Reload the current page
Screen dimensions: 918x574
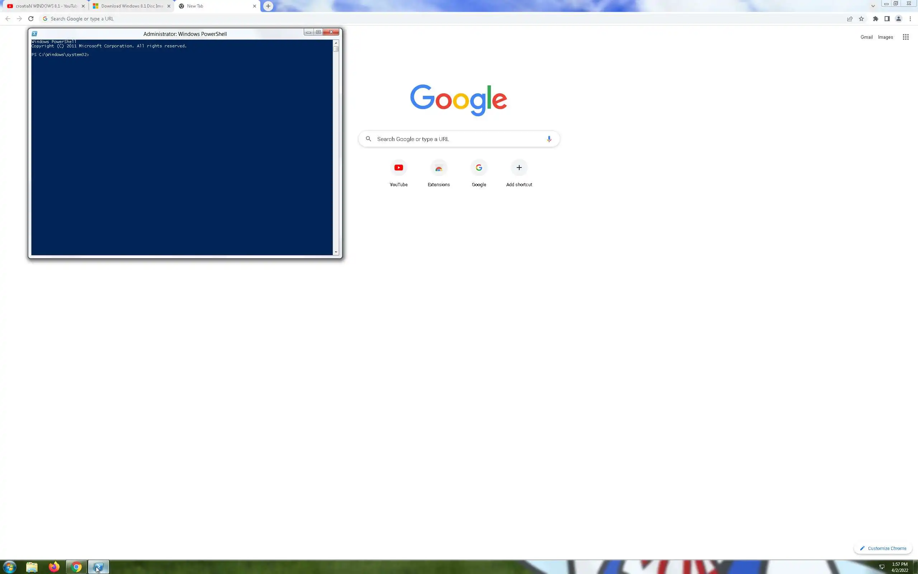31,19
